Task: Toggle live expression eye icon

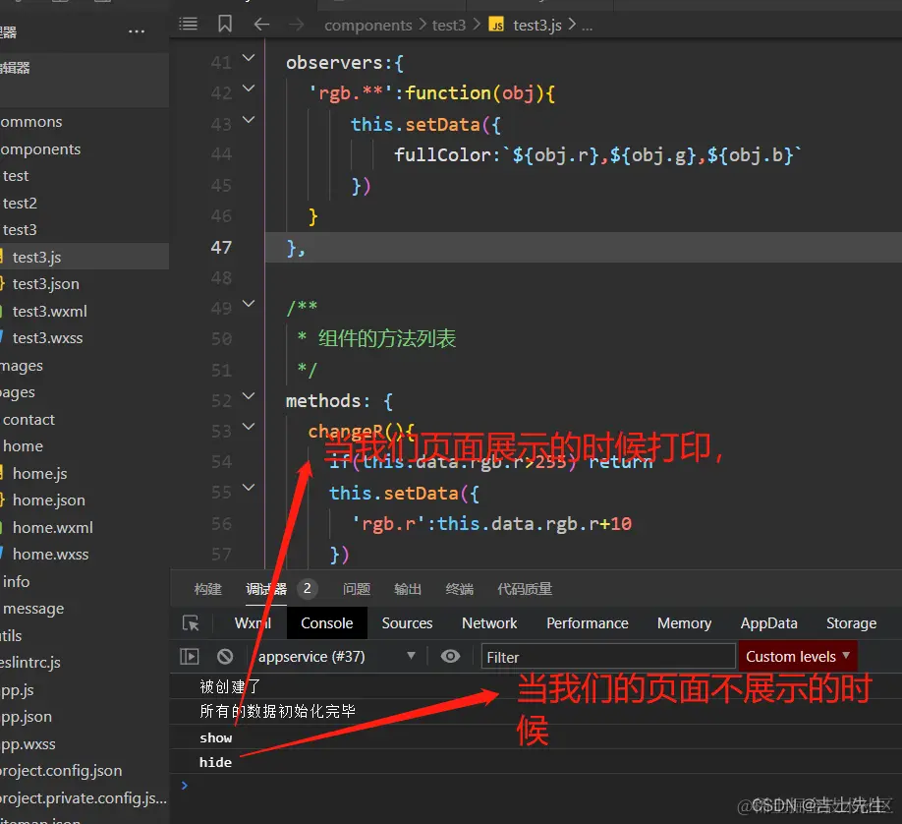Action: [450, 657]
